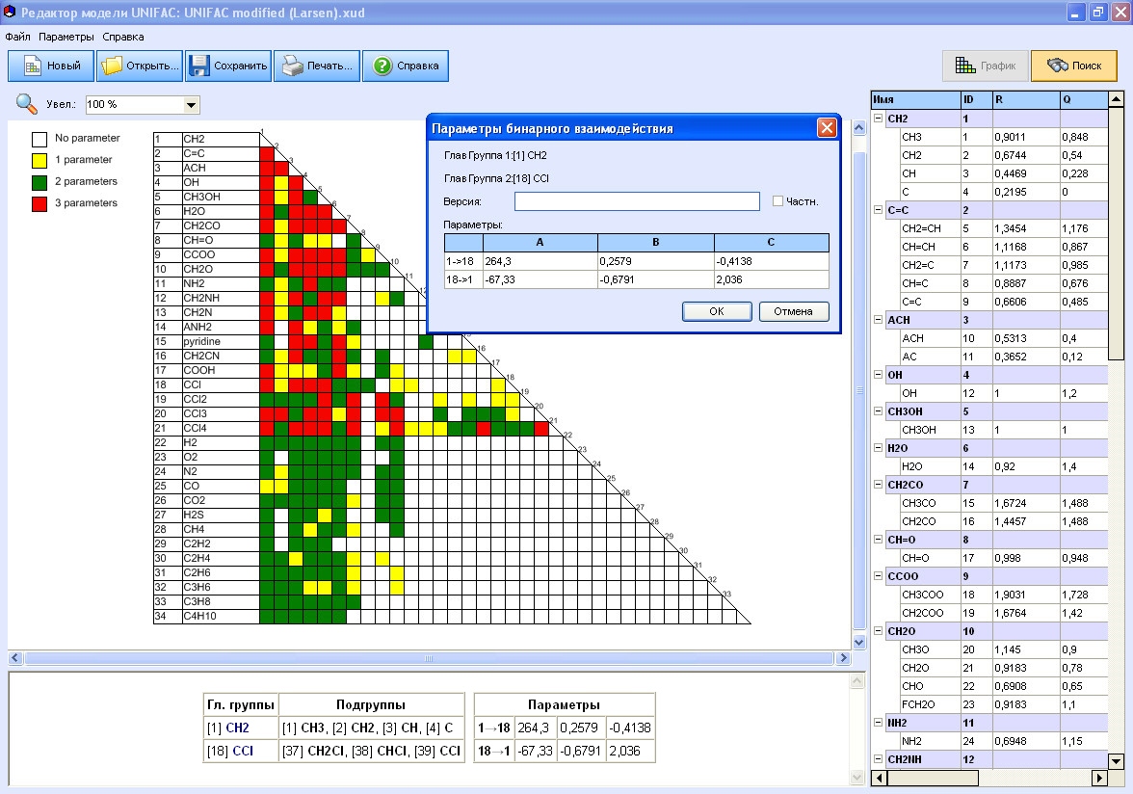Open the Параметры menu

click(66, 37)
